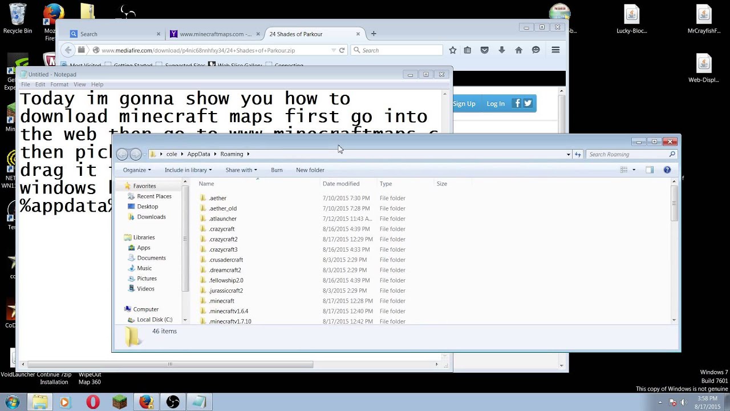Click Explorer help question mark icon

click(x=667, y=170)
